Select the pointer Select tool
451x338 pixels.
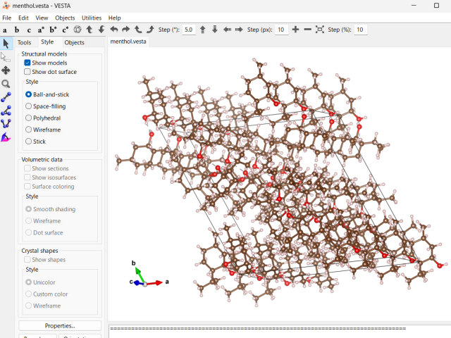6,44
